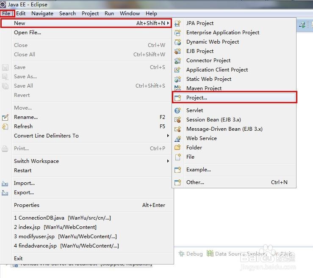Choose Connector Project entry
The width and height of the screenshot is (313, 278).
point(234,61)
